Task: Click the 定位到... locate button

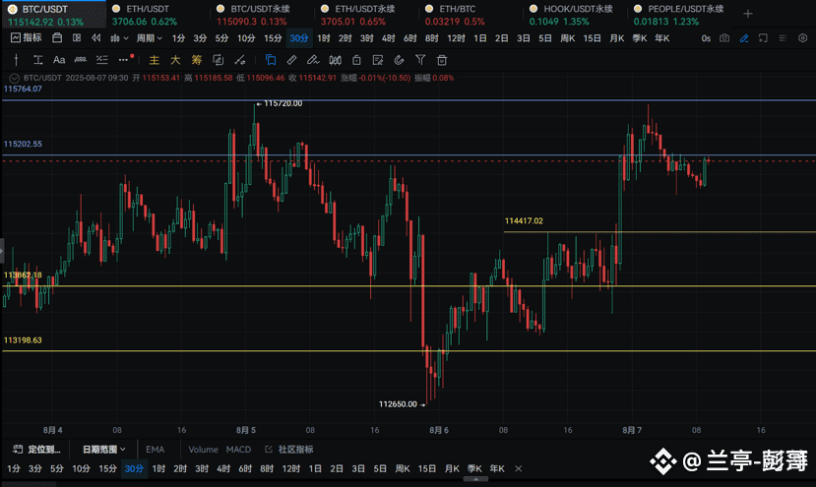Action: [x=36, y=449]
